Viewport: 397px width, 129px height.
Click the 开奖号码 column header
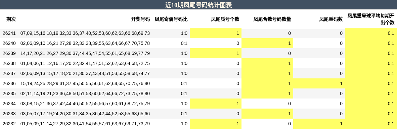point(140,19)
